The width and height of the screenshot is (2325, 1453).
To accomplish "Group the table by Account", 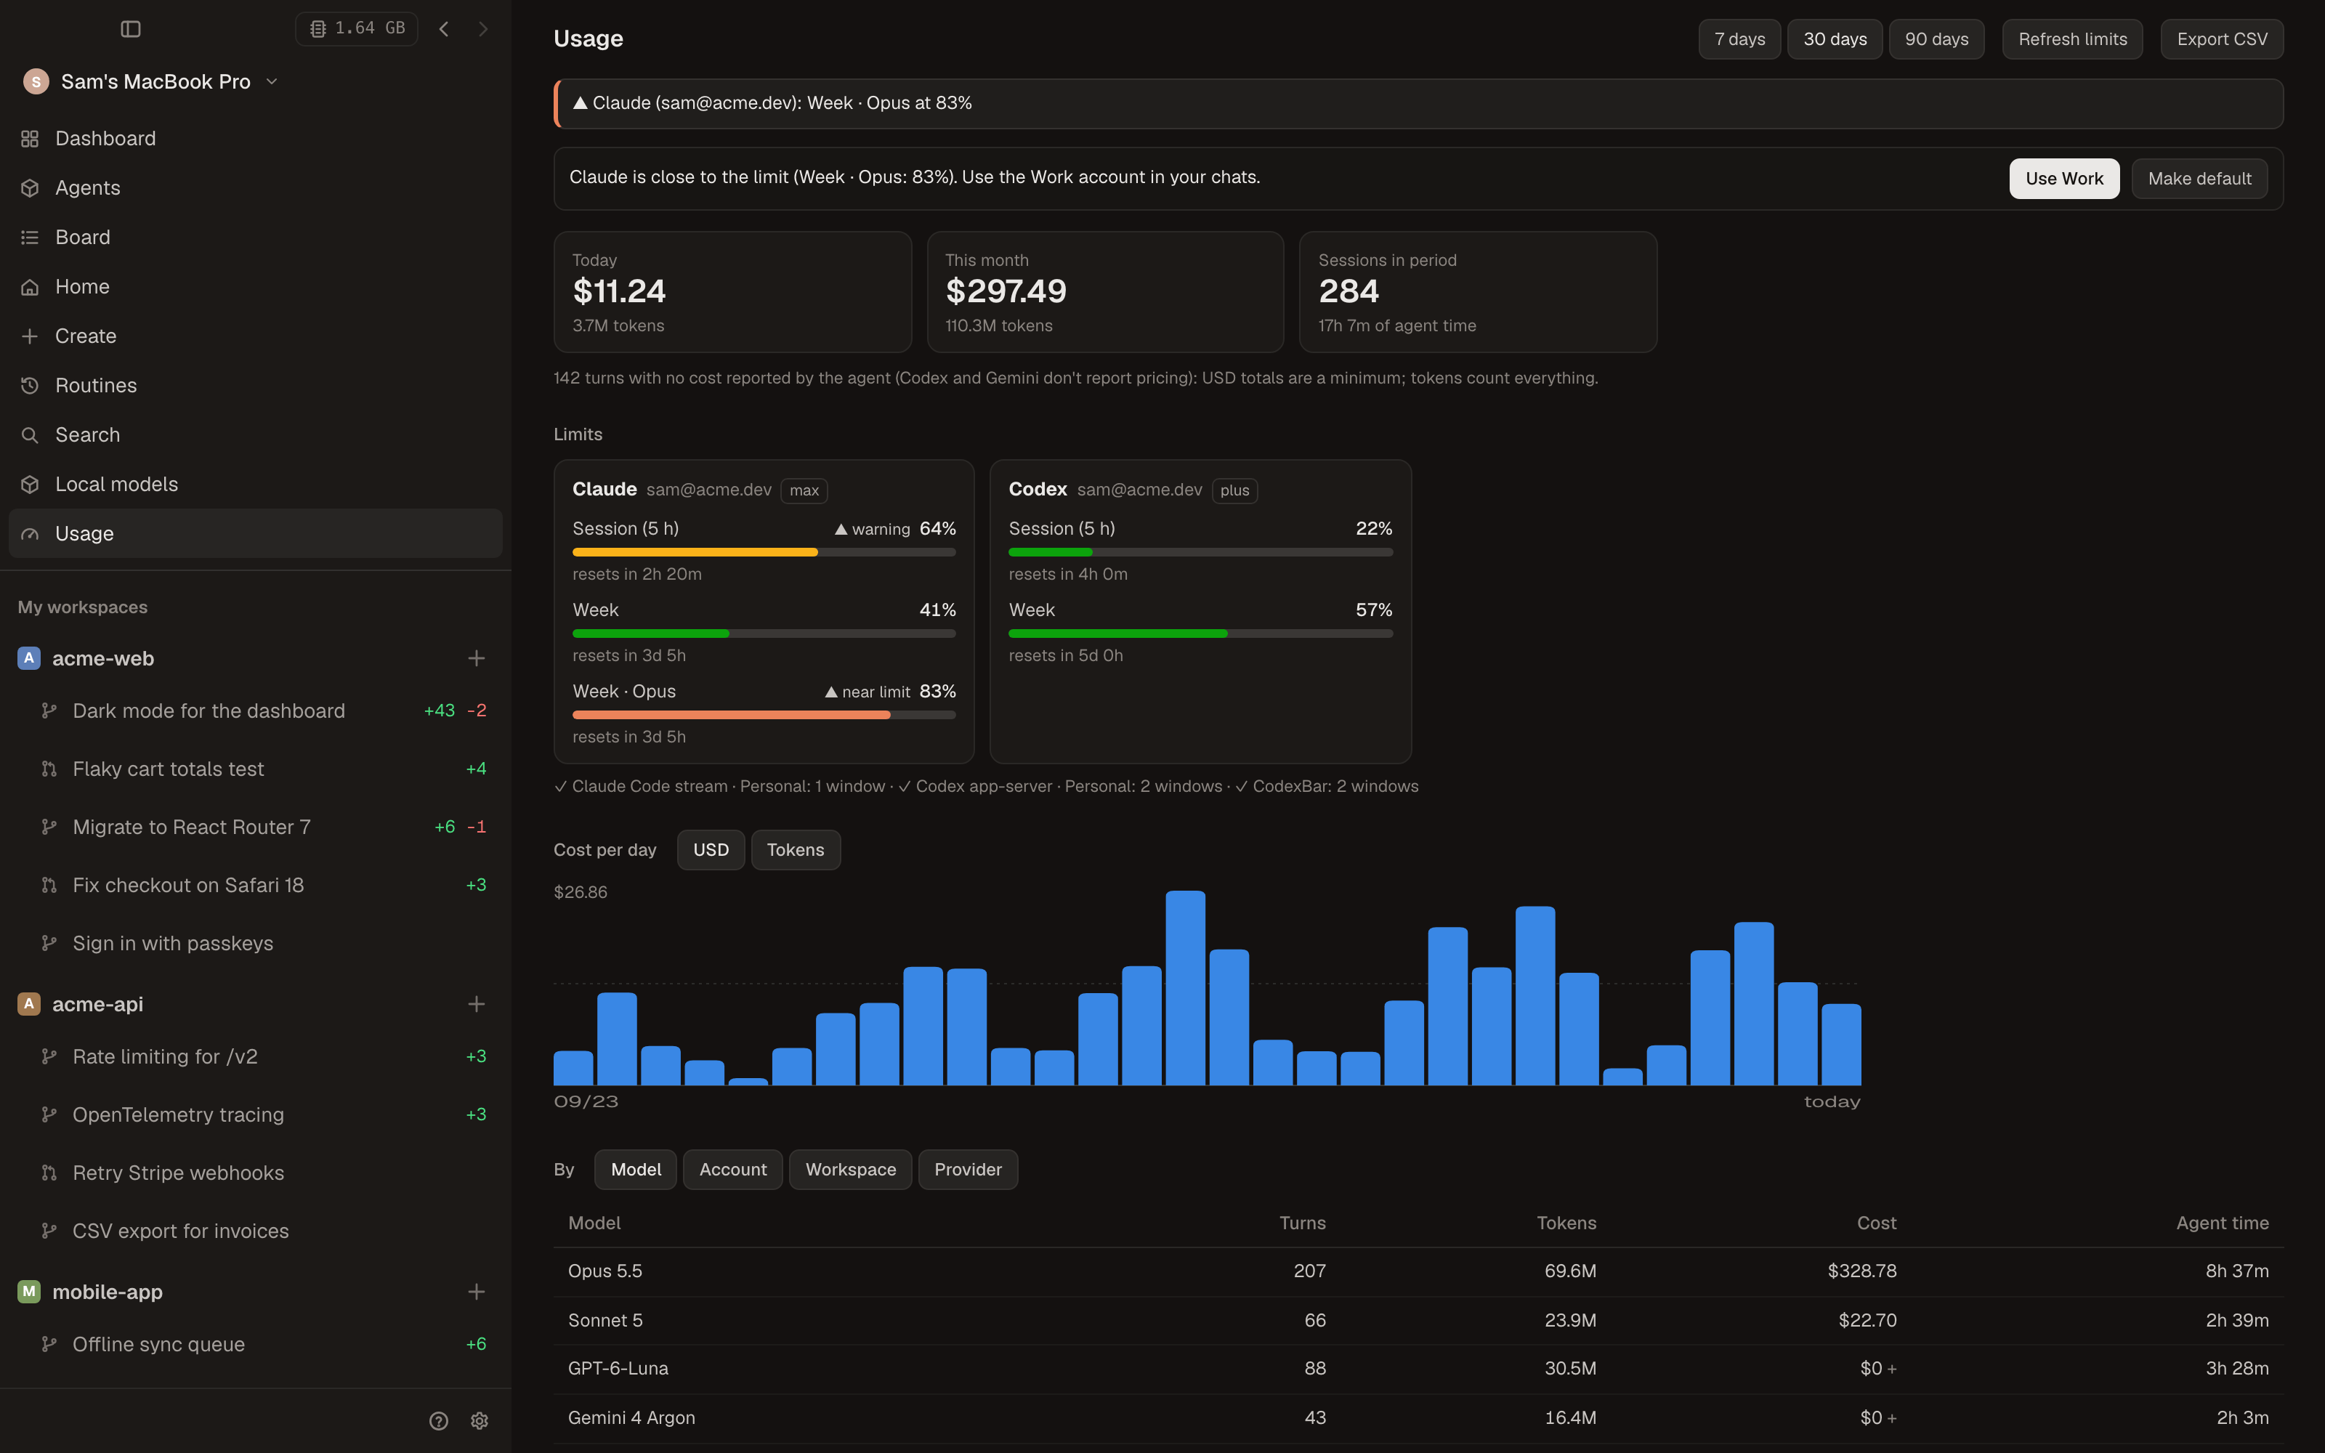I will (x=733, y=1170).
